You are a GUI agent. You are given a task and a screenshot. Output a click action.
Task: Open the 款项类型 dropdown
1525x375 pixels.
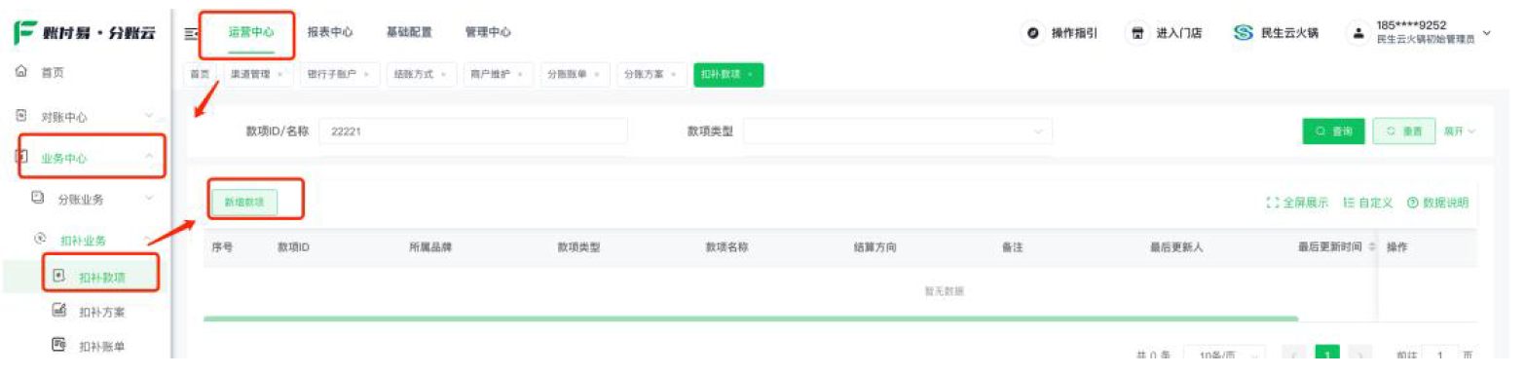click(x=898, y=131)
